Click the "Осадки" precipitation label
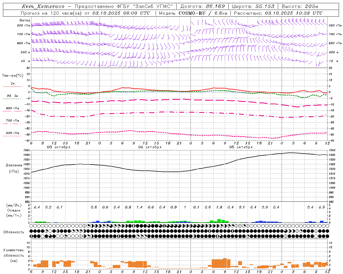The image size is (343, 274). pyautogui.click(x=13, y=210)
